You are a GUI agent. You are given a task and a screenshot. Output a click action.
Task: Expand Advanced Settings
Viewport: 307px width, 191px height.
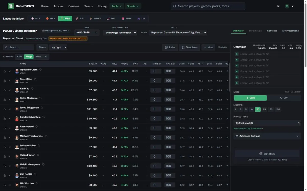(x=267, y=136)
